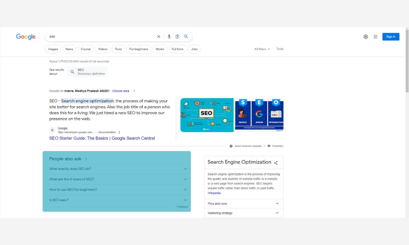Expand 'What are the 4 types of SEO?'

(x=118, y=179)
